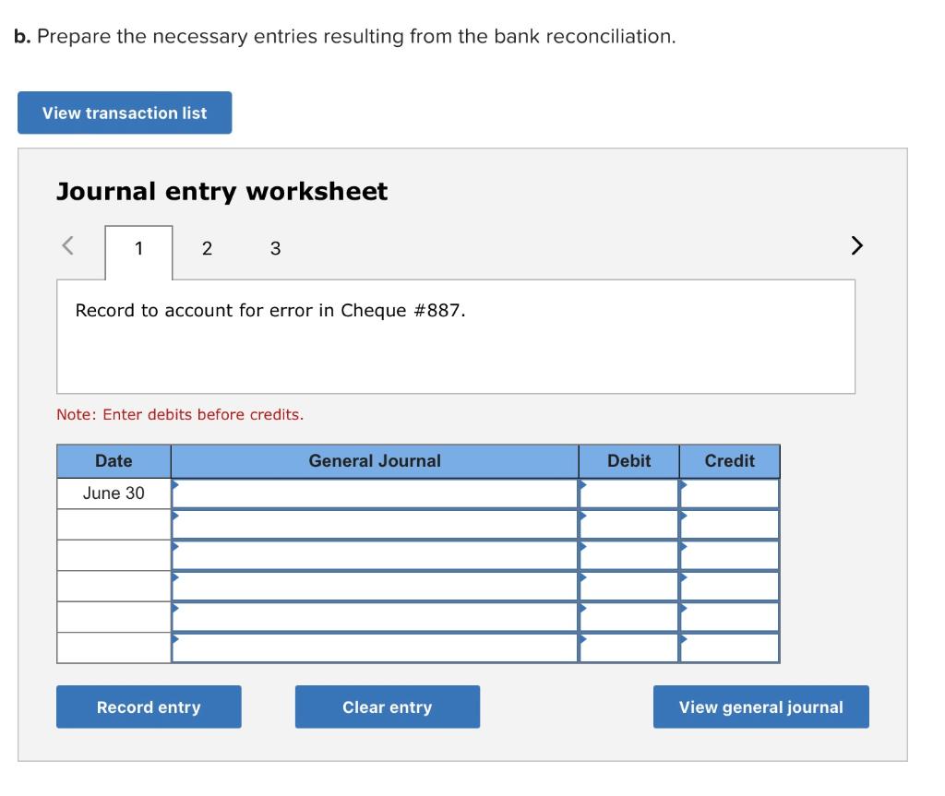The width and height of the screenshot is (945, 796).
Task: Click the Debit field in the first row
Action: click(628, 493)
